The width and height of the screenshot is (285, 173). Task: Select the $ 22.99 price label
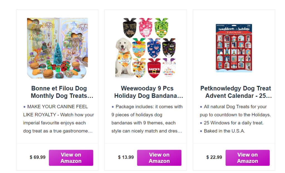[x=214, y=157]
